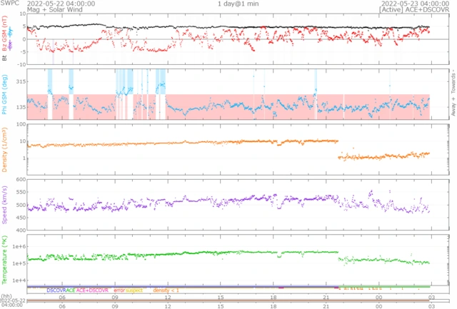
Task: Toggle the Phi GSM (deg) axis label
Action: coord(4,94)
